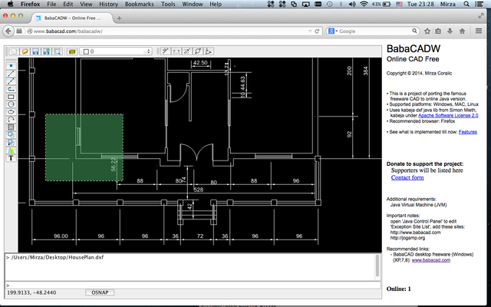Click the New drawing icon in the toolbar
This screenshot has height=307, width=491.
pyautogui.click(x=14, y=51)
